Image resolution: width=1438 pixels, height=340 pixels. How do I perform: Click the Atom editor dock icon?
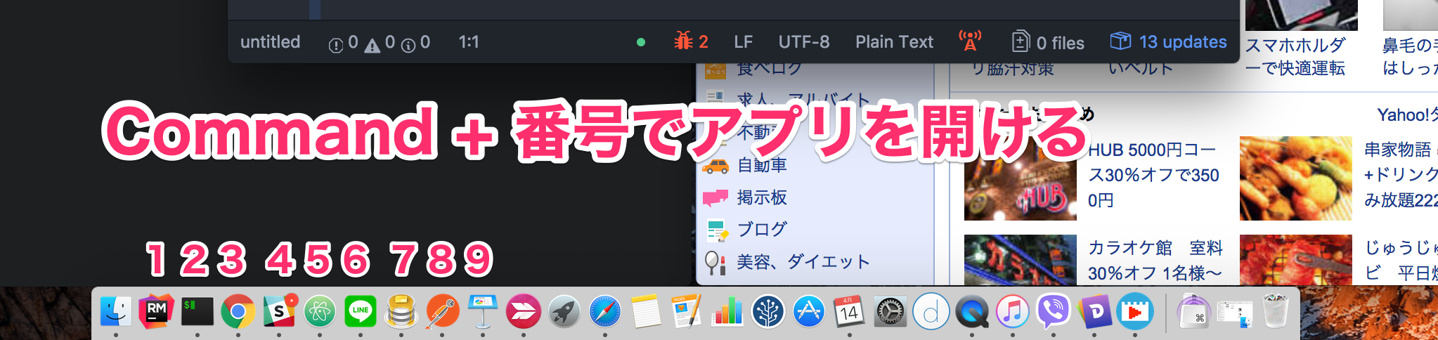pyautogui.click(x=320, y=312)
